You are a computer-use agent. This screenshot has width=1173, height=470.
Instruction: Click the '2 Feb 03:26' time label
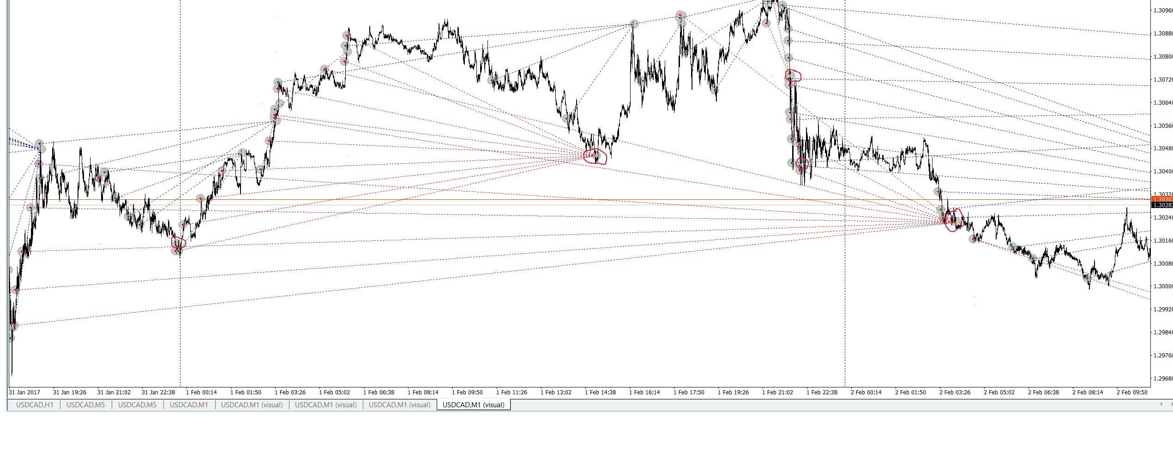955,393
